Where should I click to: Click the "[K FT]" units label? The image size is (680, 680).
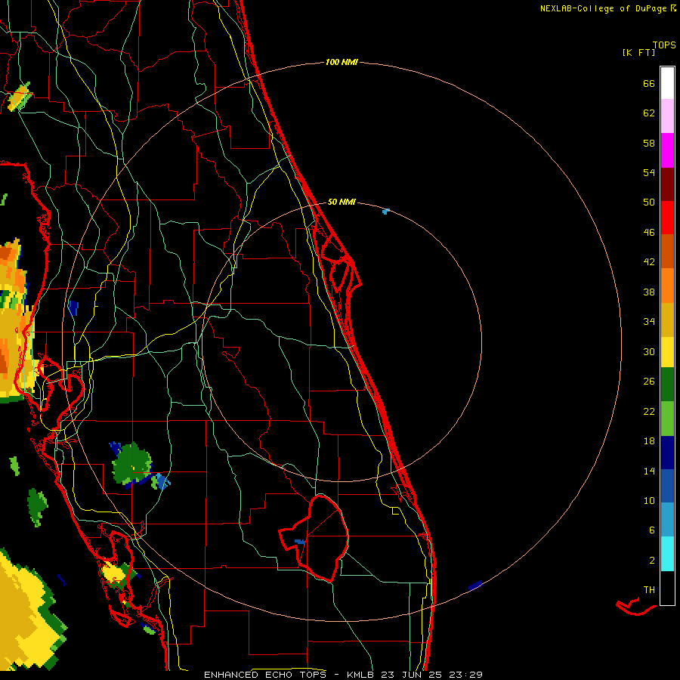638,52
